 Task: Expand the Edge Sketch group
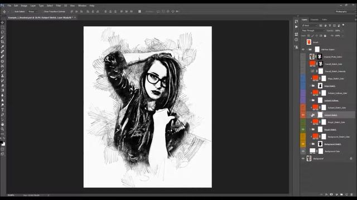click(x=310, y=86)
